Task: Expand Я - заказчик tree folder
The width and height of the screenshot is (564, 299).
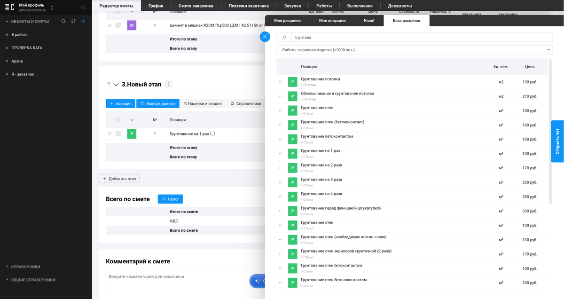Action: tap(7, 74)
